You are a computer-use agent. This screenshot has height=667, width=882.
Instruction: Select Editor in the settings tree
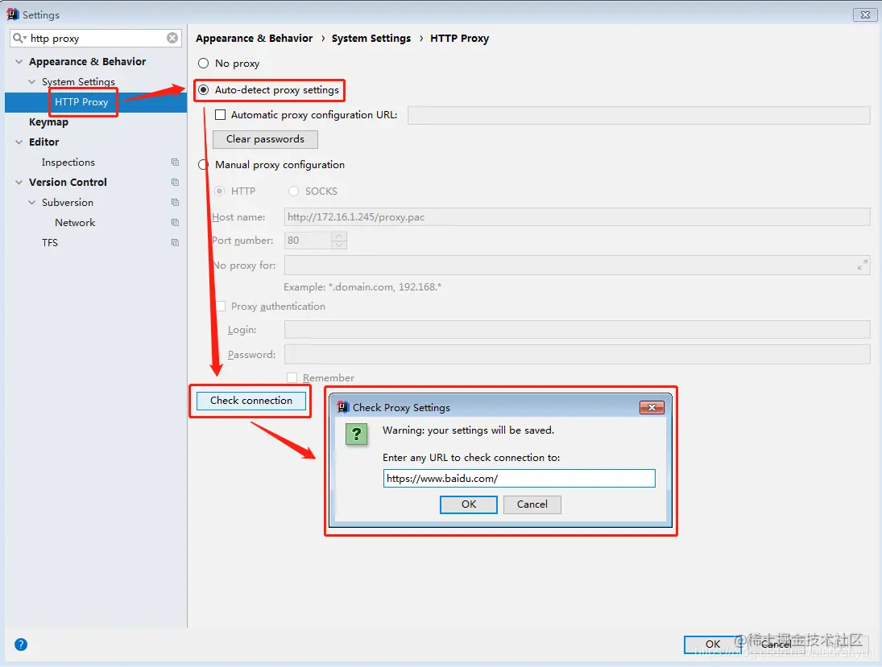click(x=43, y=142)
